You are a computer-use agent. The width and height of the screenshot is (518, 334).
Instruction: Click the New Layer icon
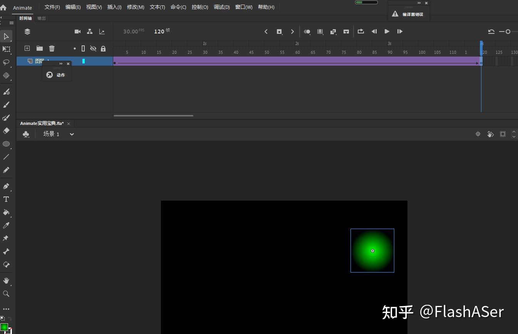coord(27,48)
